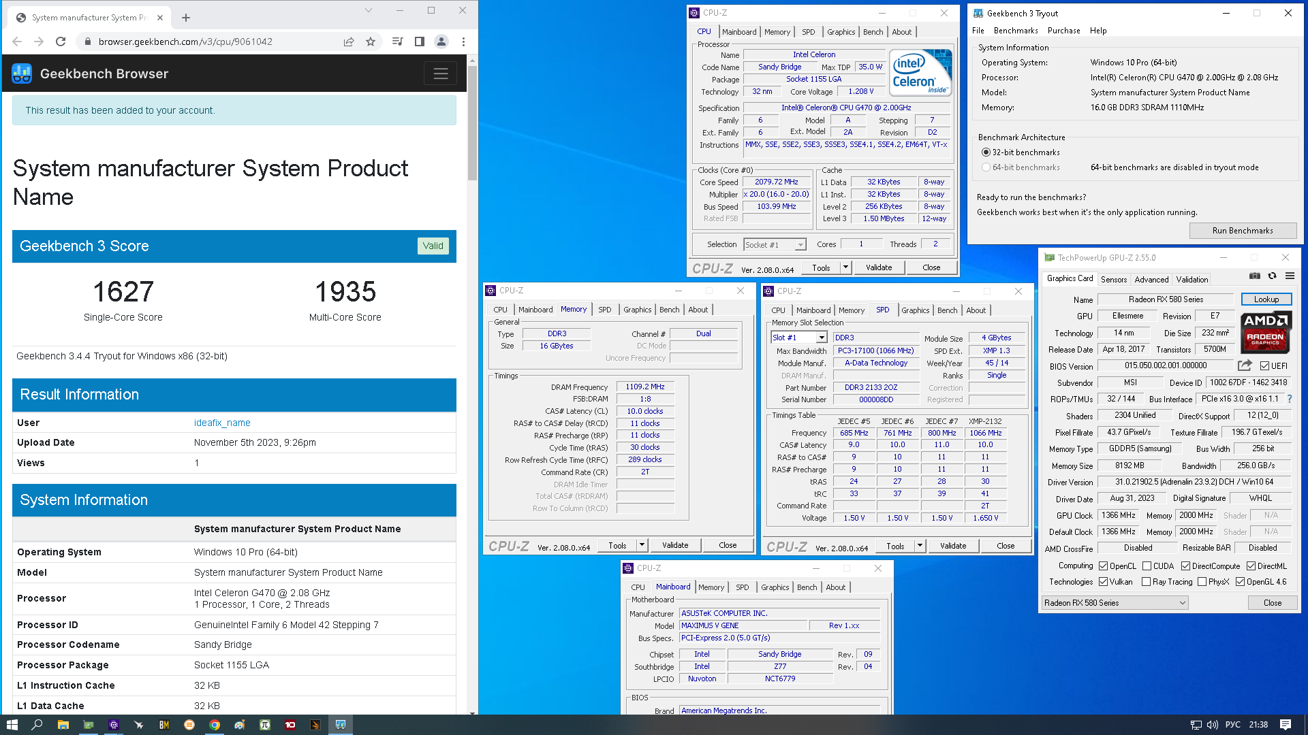Switch to Chrome in the taskbar
1308x735 pixels.
pos(215,725)
